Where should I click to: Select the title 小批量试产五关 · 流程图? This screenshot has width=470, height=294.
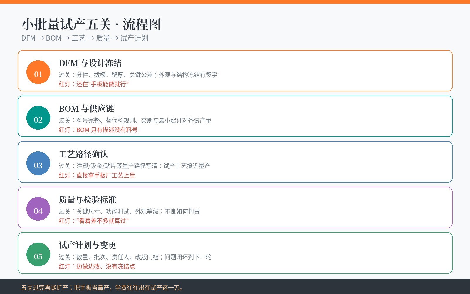pyautogui.click(x=91, y=24)
